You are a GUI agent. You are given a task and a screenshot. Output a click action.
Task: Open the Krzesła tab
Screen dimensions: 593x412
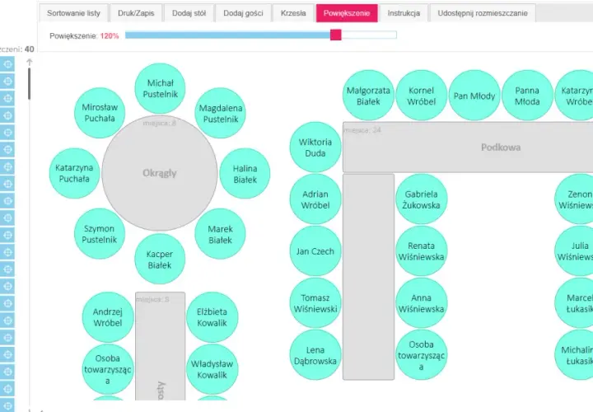(293, 13)
